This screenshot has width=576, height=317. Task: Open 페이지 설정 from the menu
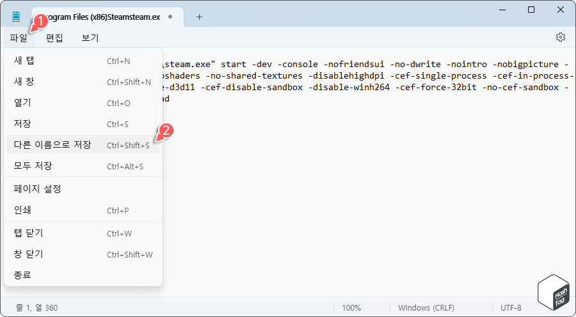pyautogui.click(x=83, y=189)
